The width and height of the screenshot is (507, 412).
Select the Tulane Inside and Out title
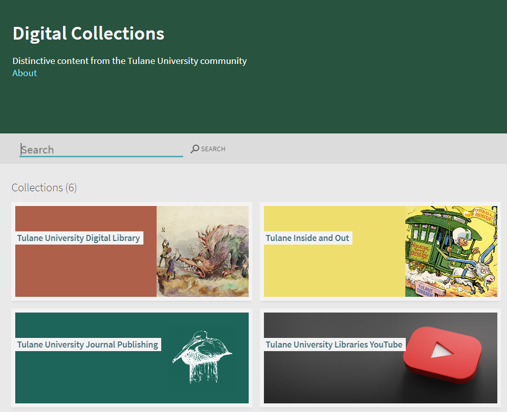(307, 238)
